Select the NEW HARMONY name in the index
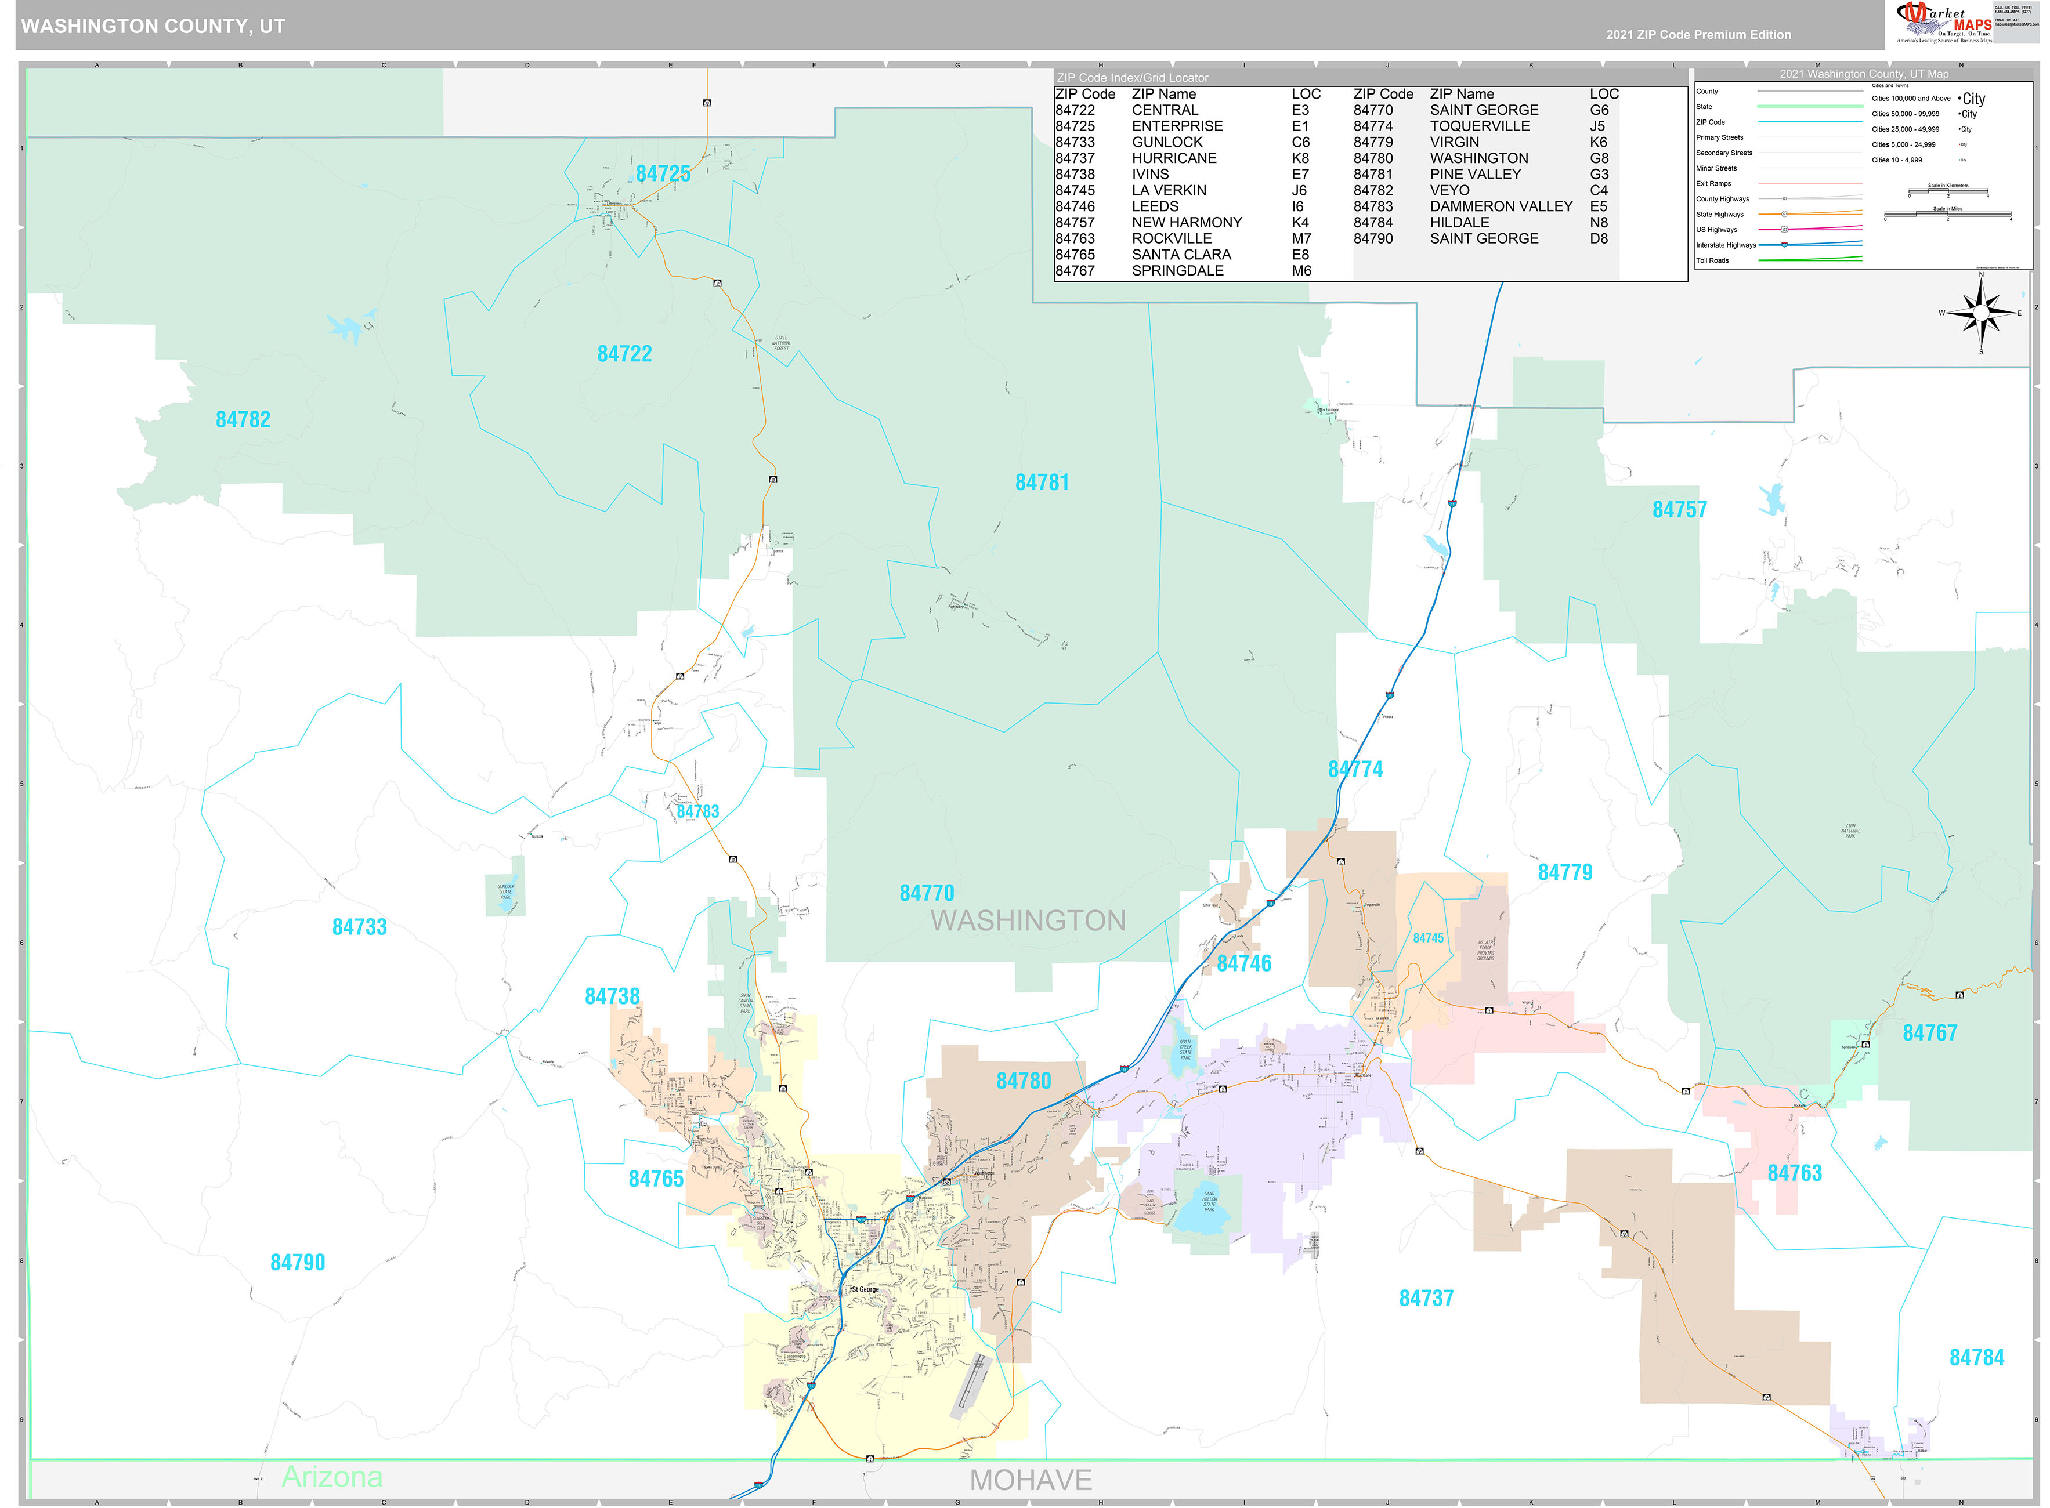 pyautogui.click(x=1187, y=223)
